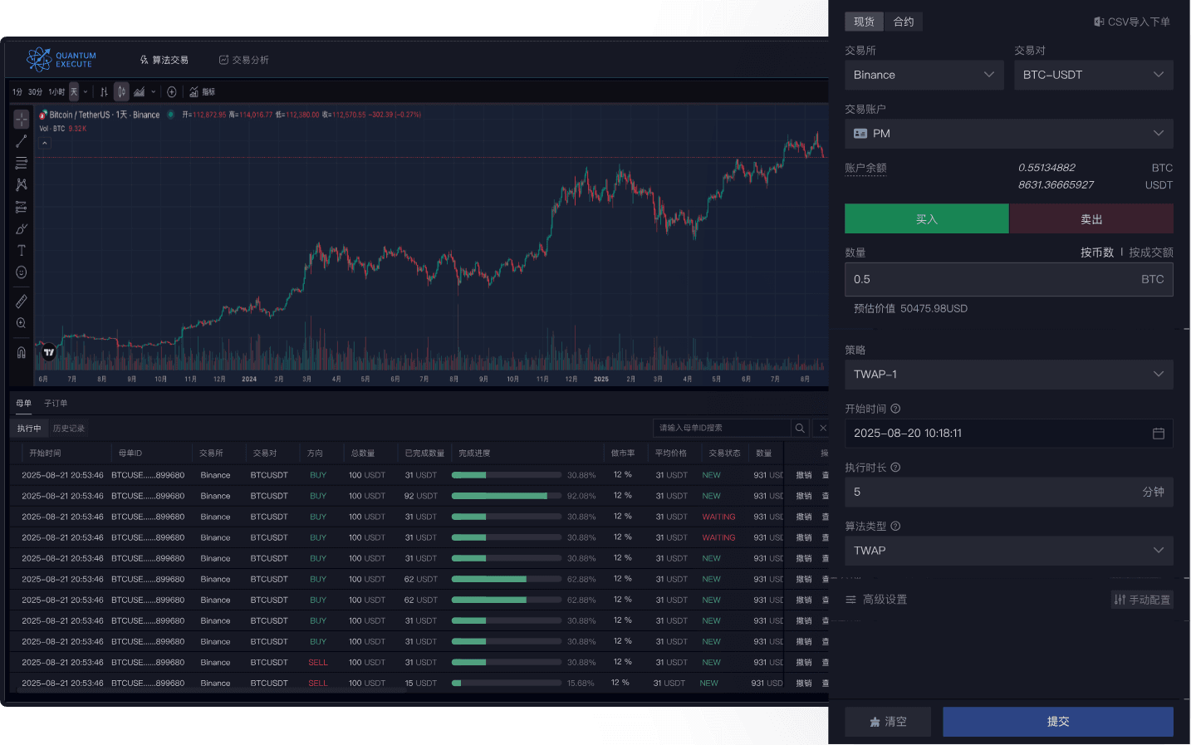Open the TWAP-1 strategy dropdown
This screenshot has width=1191, height=745.
tap(1008, 375)
